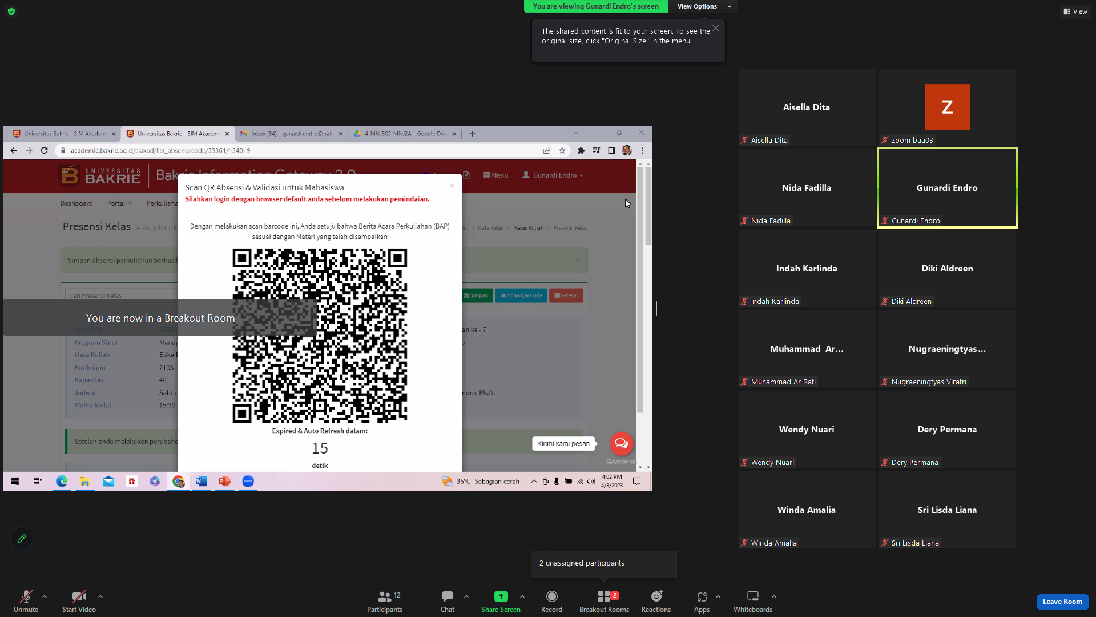Screen dimensions: 1096x617
Task: Open the browser extensions puzzle icon
Action: coord(581,150)
